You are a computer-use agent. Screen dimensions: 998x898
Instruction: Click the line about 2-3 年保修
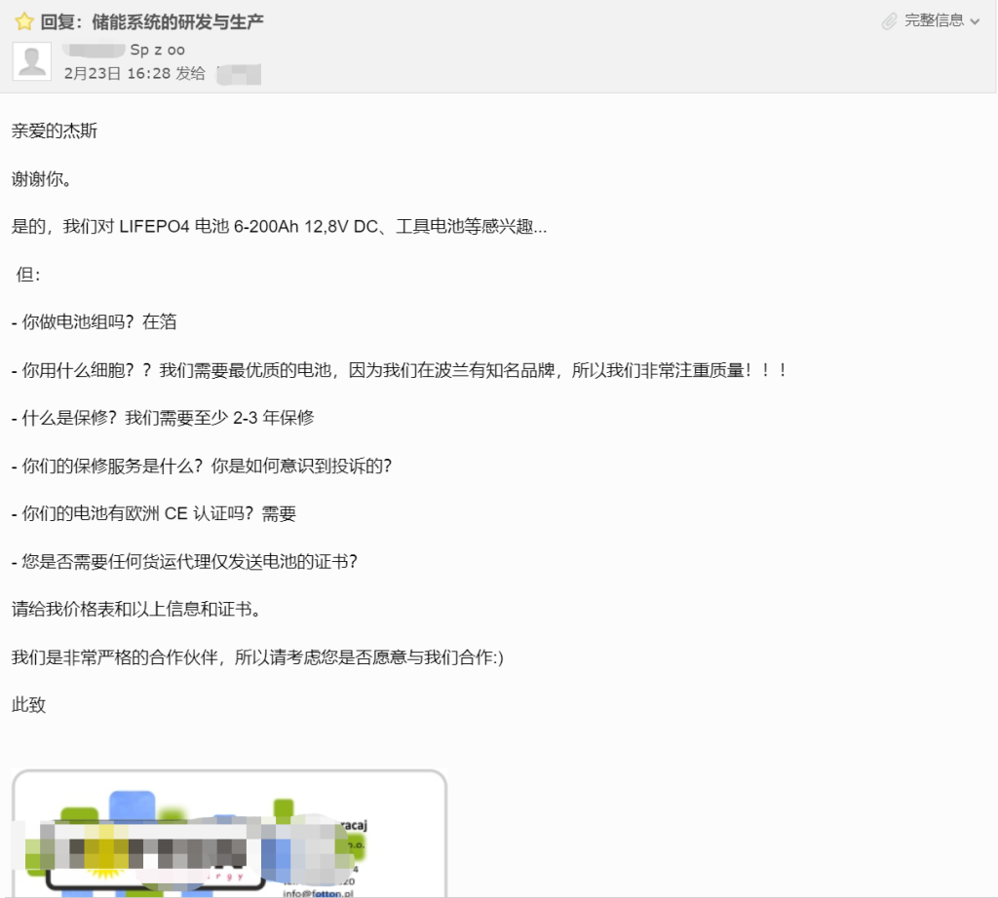[x=163, y=418]
